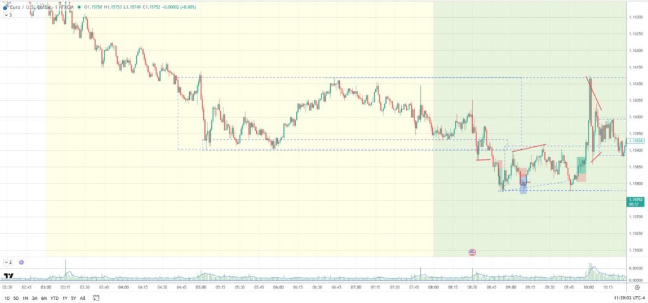Image resolution: width=648 pixels, height=303 pixels.
Task: Click the closing price value C1.15752
Action: (151, 7)
